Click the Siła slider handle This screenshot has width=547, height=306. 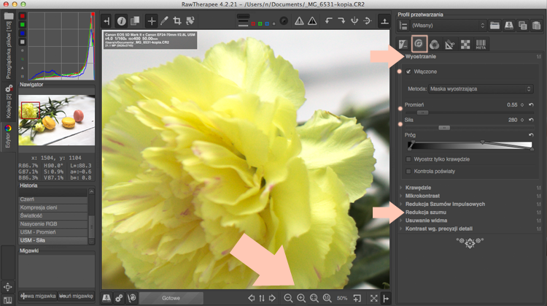444,128
